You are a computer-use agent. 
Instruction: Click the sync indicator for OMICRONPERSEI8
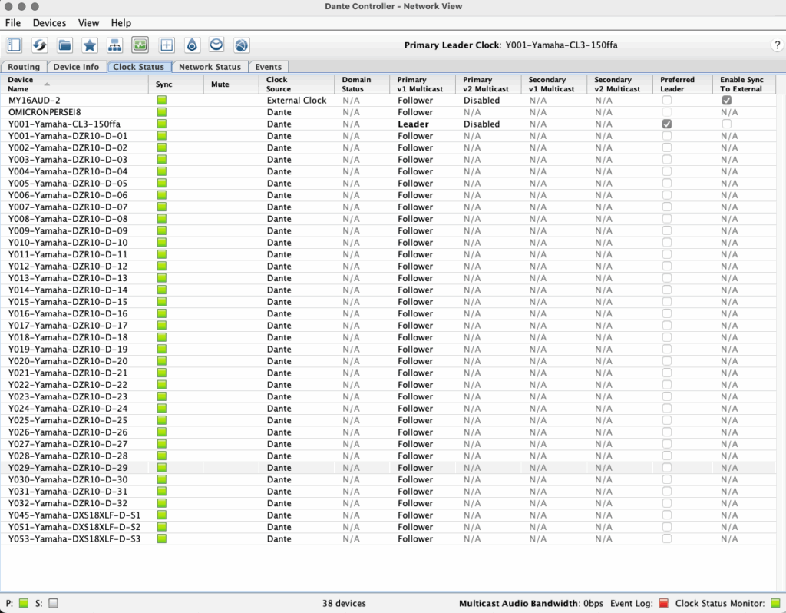(161, 112)
